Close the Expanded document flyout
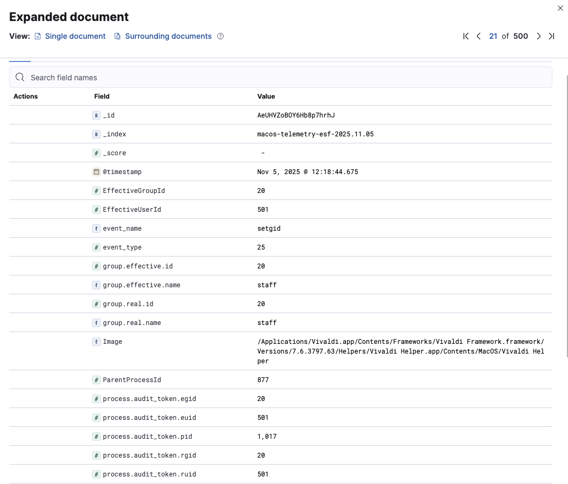568x484 pixels. click(558, 8)
